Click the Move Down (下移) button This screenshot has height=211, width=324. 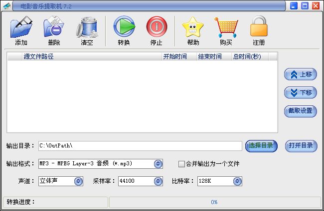(x=301, y=92)
